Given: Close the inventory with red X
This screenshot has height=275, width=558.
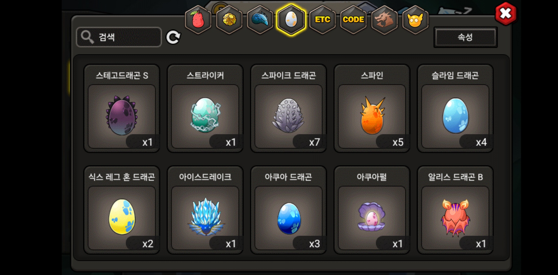Looking at the screenshot, I should pos(506,13).
